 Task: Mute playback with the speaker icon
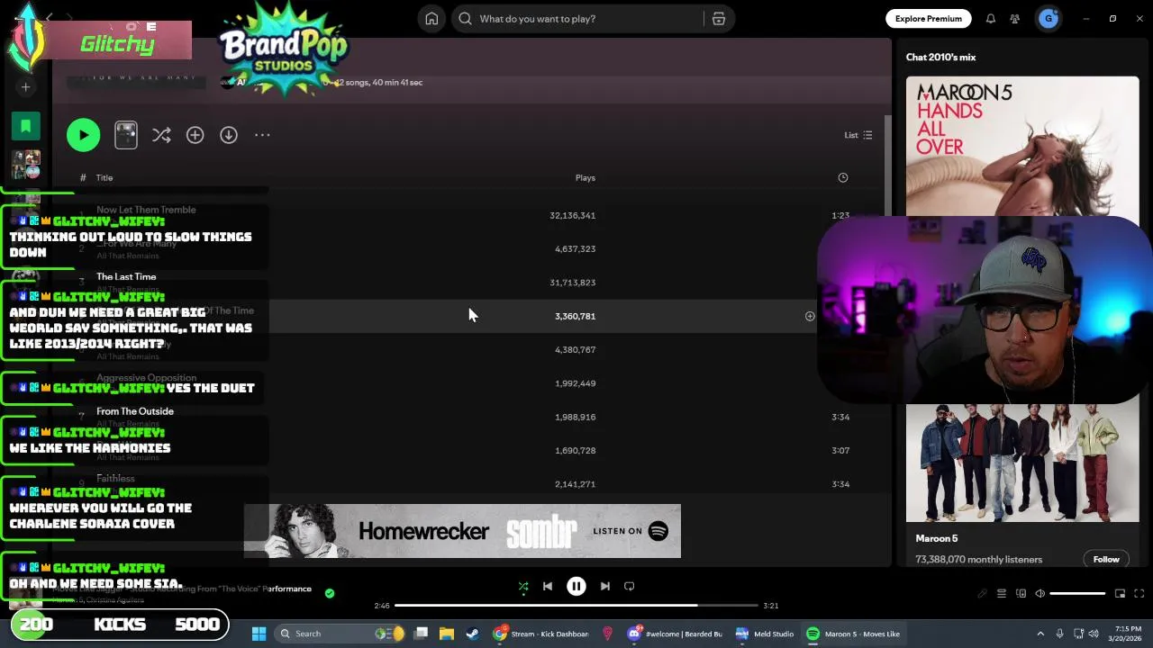pyautogui.click(x=1040, y=594)
